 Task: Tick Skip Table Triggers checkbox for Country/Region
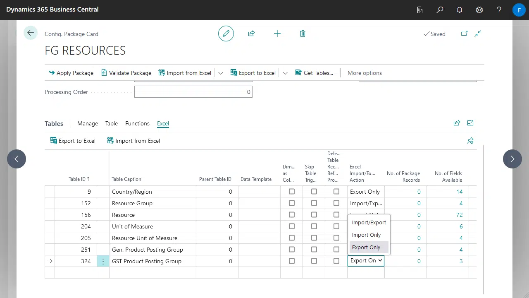click(x=314, y=192)
